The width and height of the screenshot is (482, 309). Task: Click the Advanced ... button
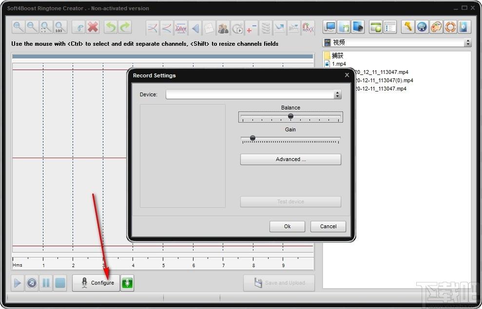coord(290,160)
